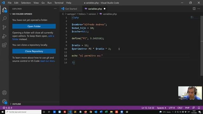
Task: Click Ln 12, Col 22 go-to-line indicator
Action: (148, 108)
